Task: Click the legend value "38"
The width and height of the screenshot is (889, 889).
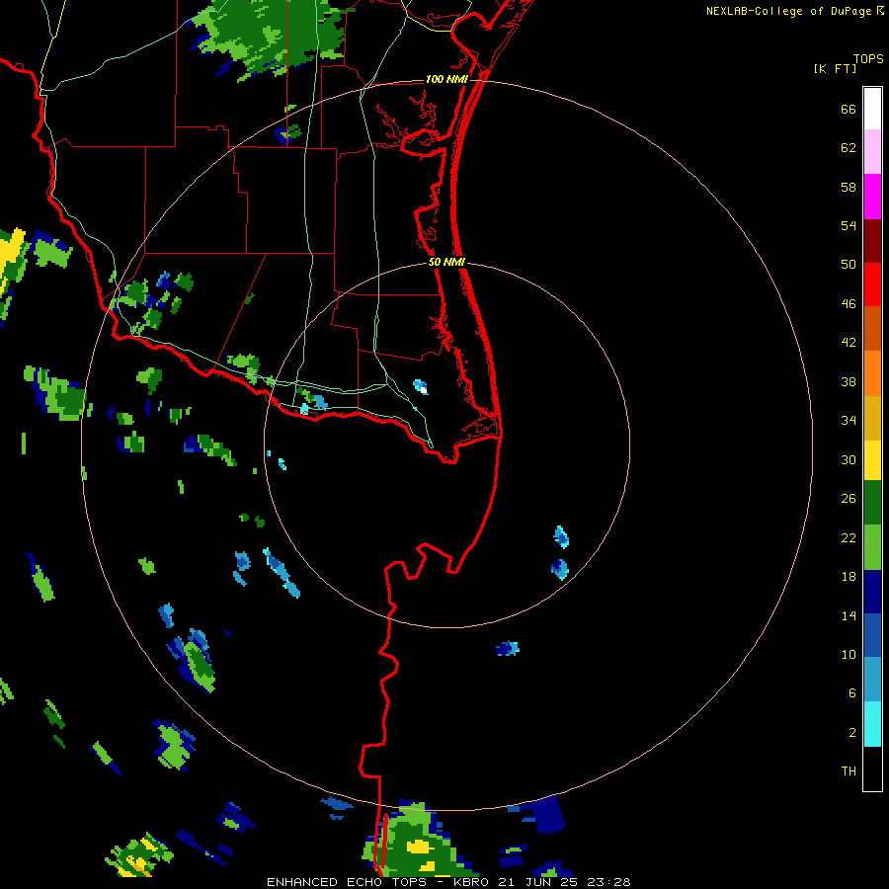Action: [x=849, y=382]
